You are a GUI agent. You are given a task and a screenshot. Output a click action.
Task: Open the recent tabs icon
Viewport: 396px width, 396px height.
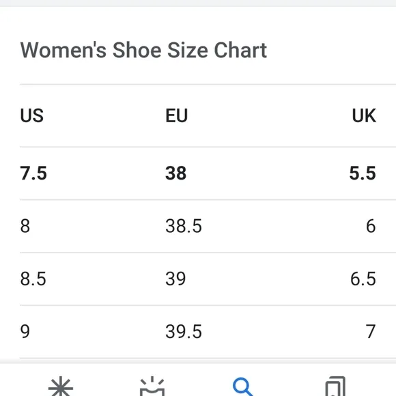point(335,386)
